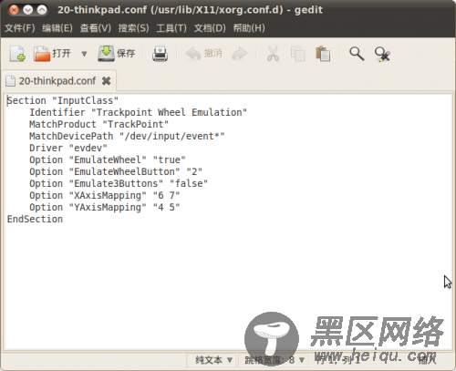Save the file with 保存 button
456x371 pixels.
coord(117,54)
